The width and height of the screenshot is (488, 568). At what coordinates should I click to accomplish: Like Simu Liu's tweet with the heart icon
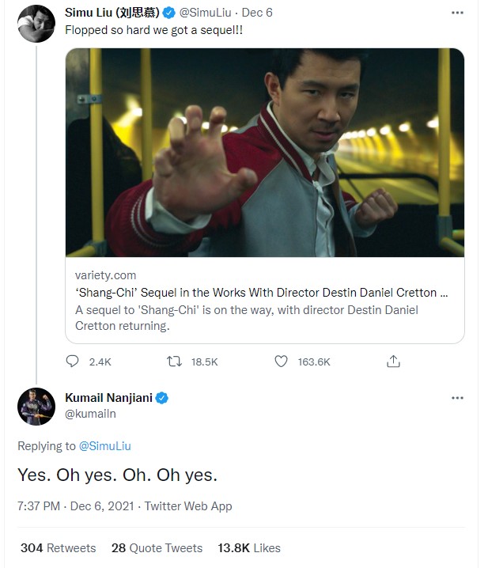click(281, 362)
